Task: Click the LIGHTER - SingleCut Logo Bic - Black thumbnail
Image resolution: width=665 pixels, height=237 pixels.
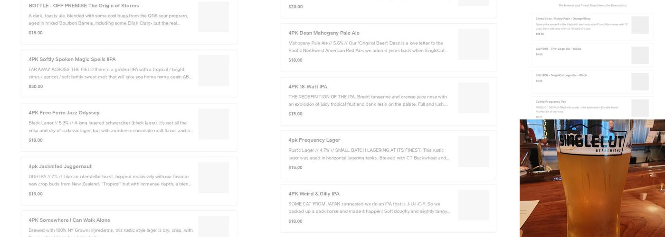Action: click(x=640, y=82)
